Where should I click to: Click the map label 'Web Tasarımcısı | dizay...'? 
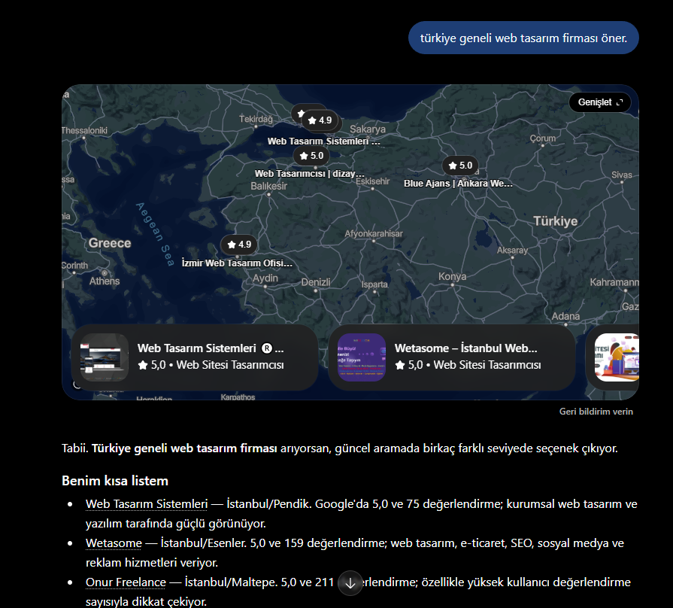pyautogui.click(x=310, y=174)
